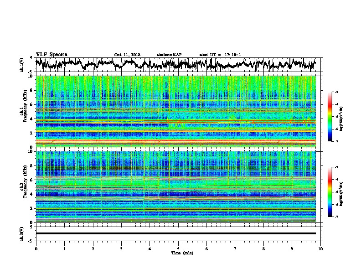
Task: Click the ch.1 spectrogram color scale bar
Action: [x=330, y=117]
